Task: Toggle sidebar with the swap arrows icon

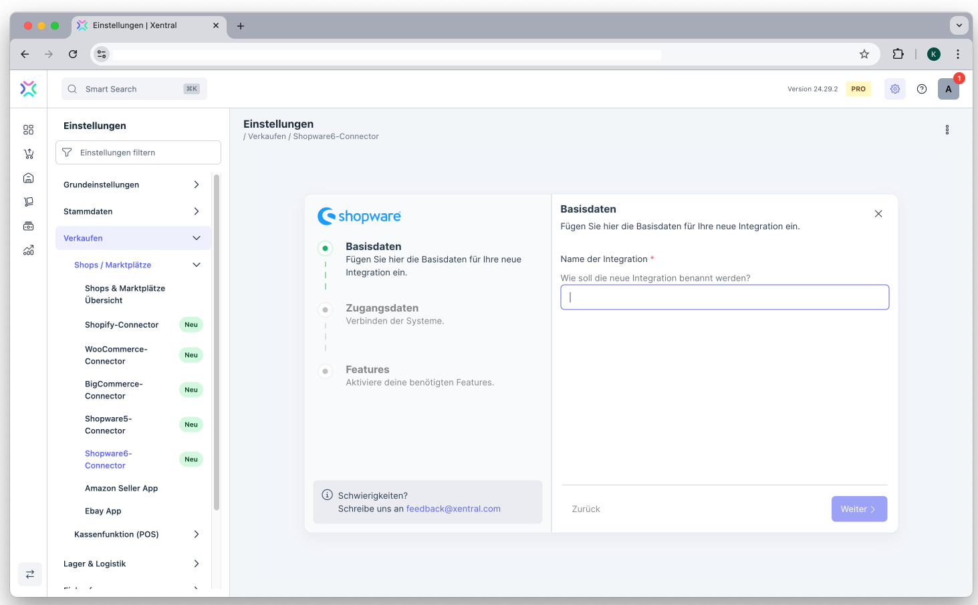Action: [x=30, y=574]
